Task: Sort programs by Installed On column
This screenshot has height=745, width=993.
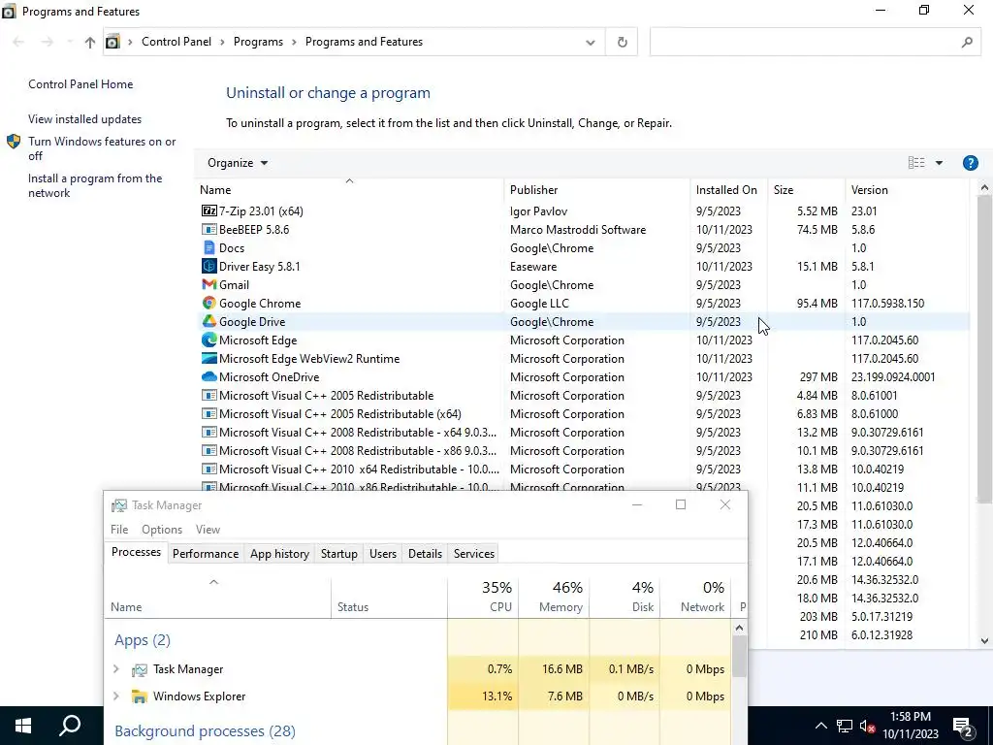Action: click(x=726, y=190)
